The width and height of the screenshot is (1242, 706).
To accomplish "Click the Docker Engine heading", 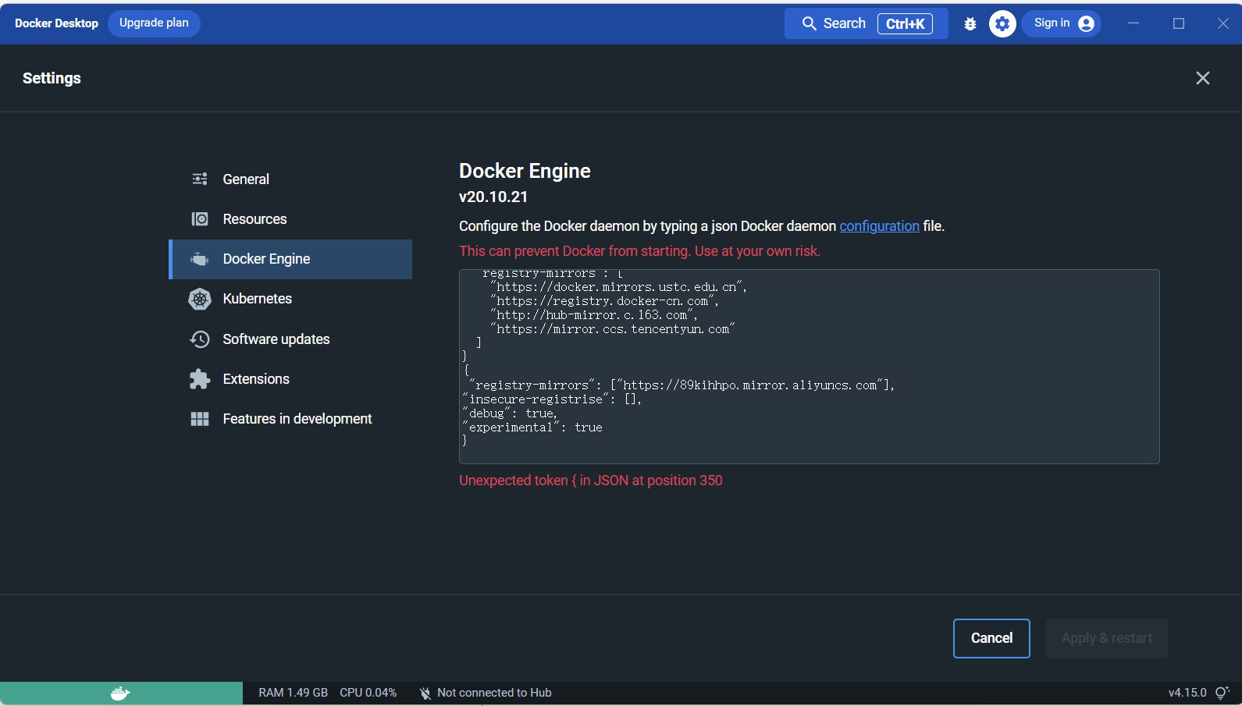I will (525, 171).
